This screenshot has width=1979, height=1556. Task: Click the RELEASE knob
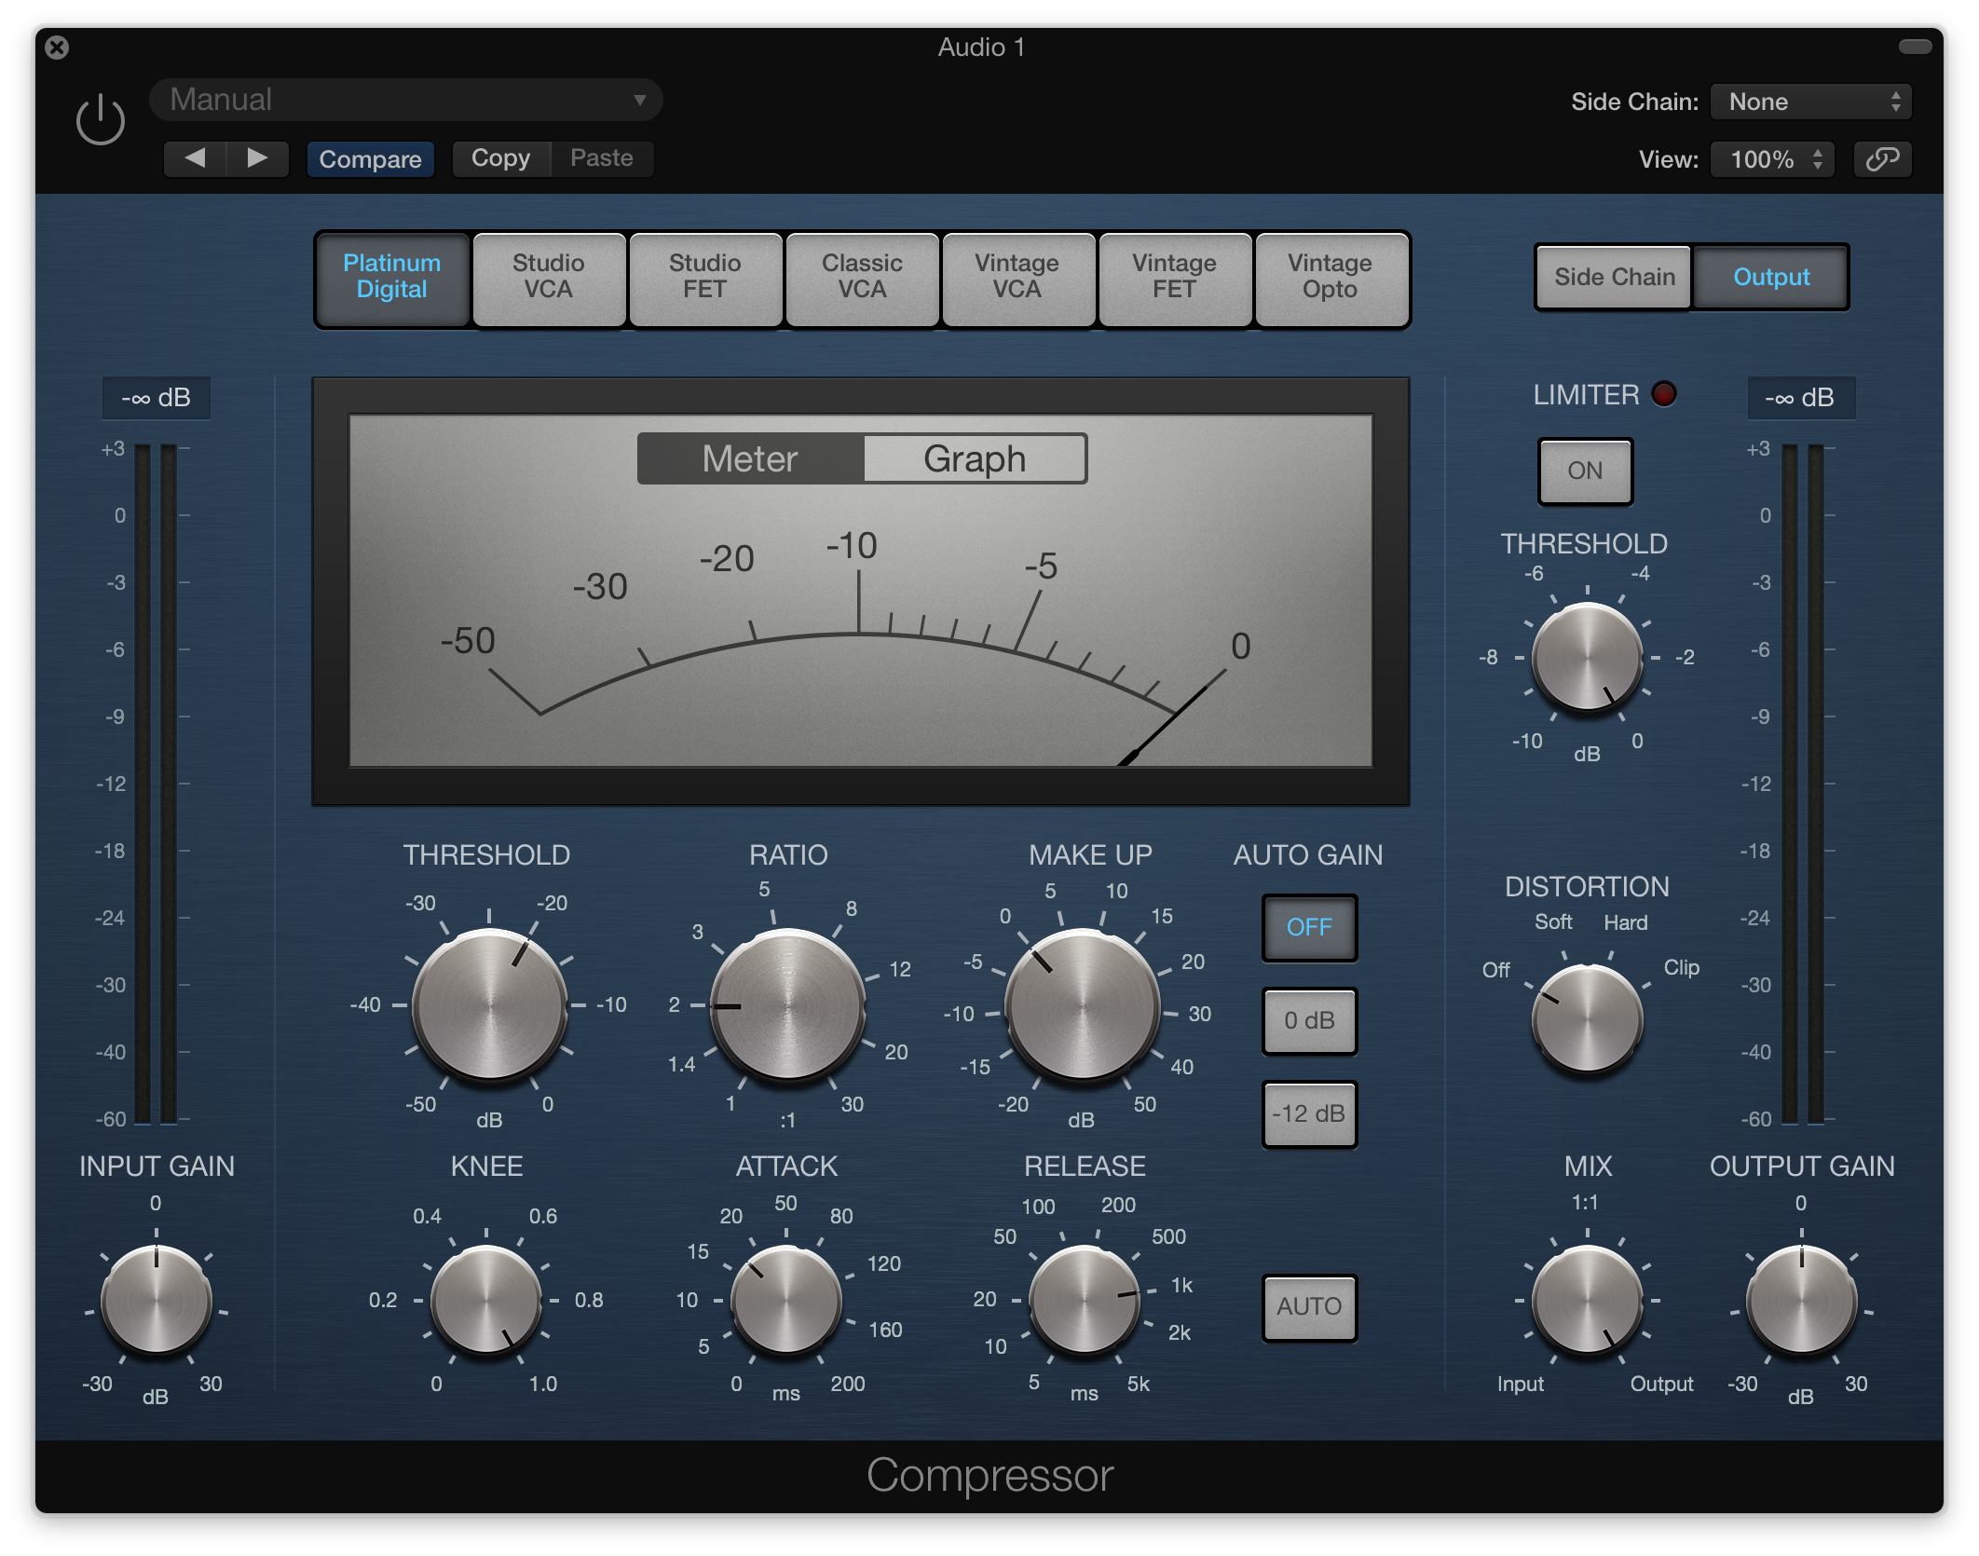click(1084, 1299)
